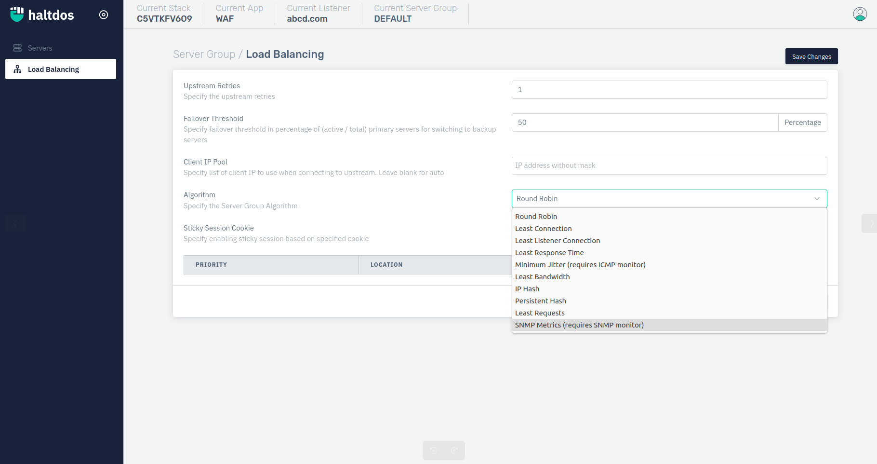Focus the Upstream Retries input field
This screenshot has width=877, height=464.
669,90
